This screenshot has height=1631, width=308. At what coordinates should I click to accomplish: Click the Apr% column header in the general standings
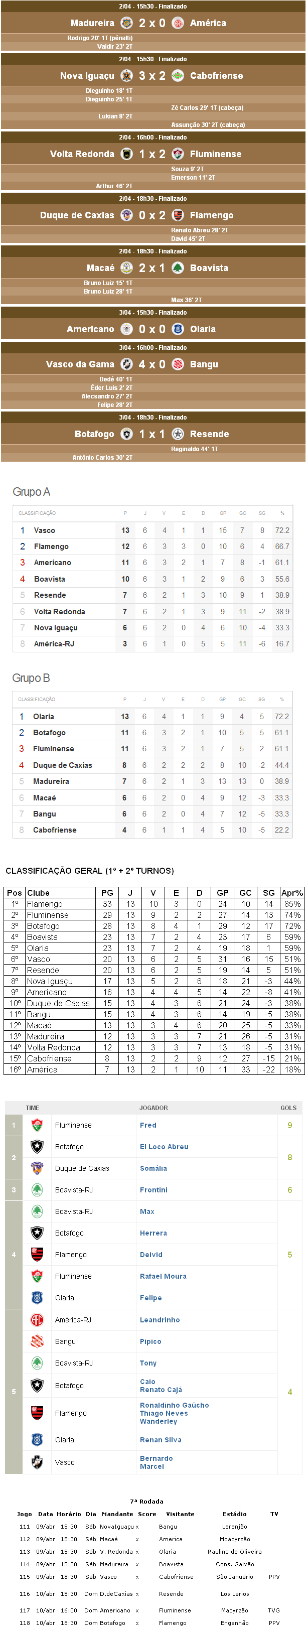click(x=291, y=893)
